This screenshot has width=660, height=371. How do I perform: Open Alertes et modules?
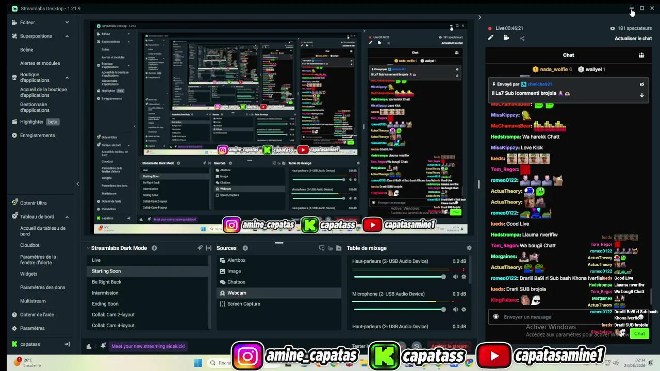(x=40, y=63)
